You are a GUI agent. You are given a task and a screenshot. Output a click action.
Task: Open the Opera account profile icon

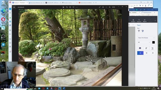[145, 6]
